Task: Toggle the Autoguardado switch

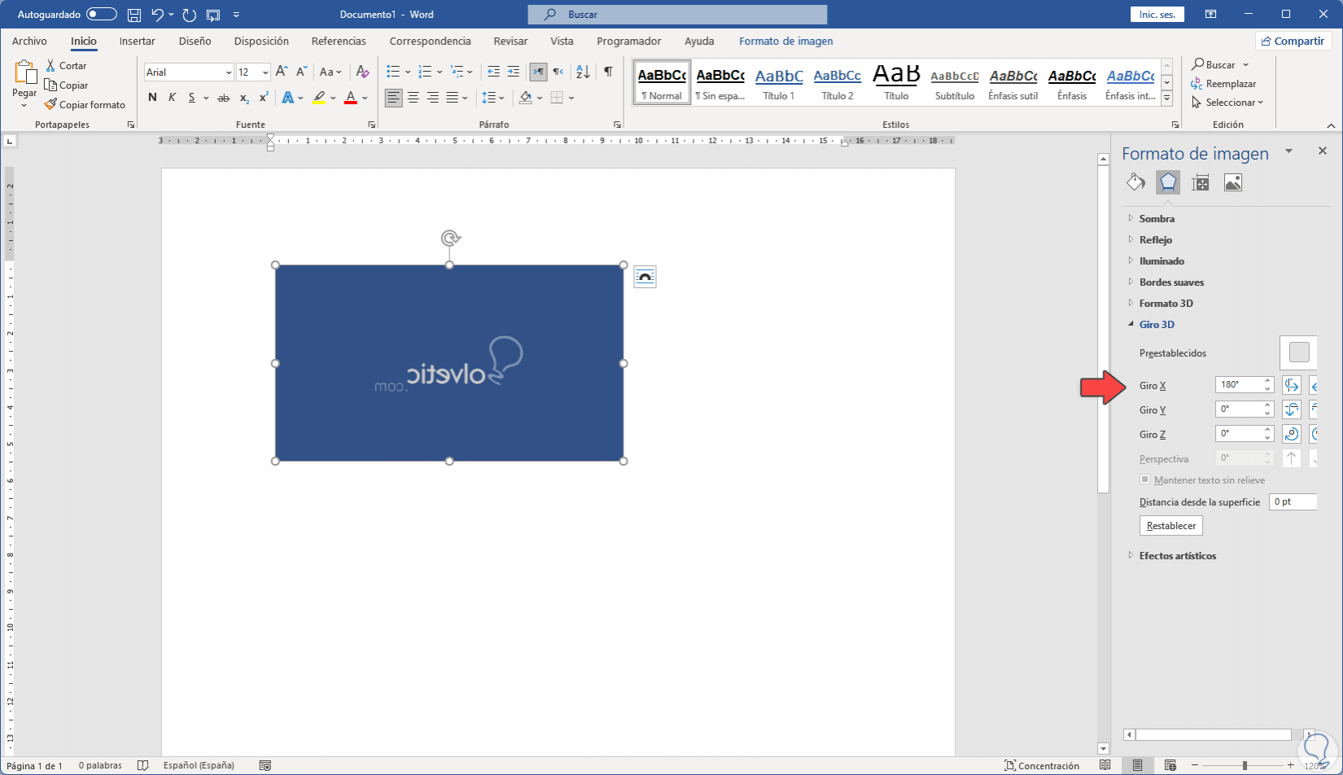Action: [101, 15]
